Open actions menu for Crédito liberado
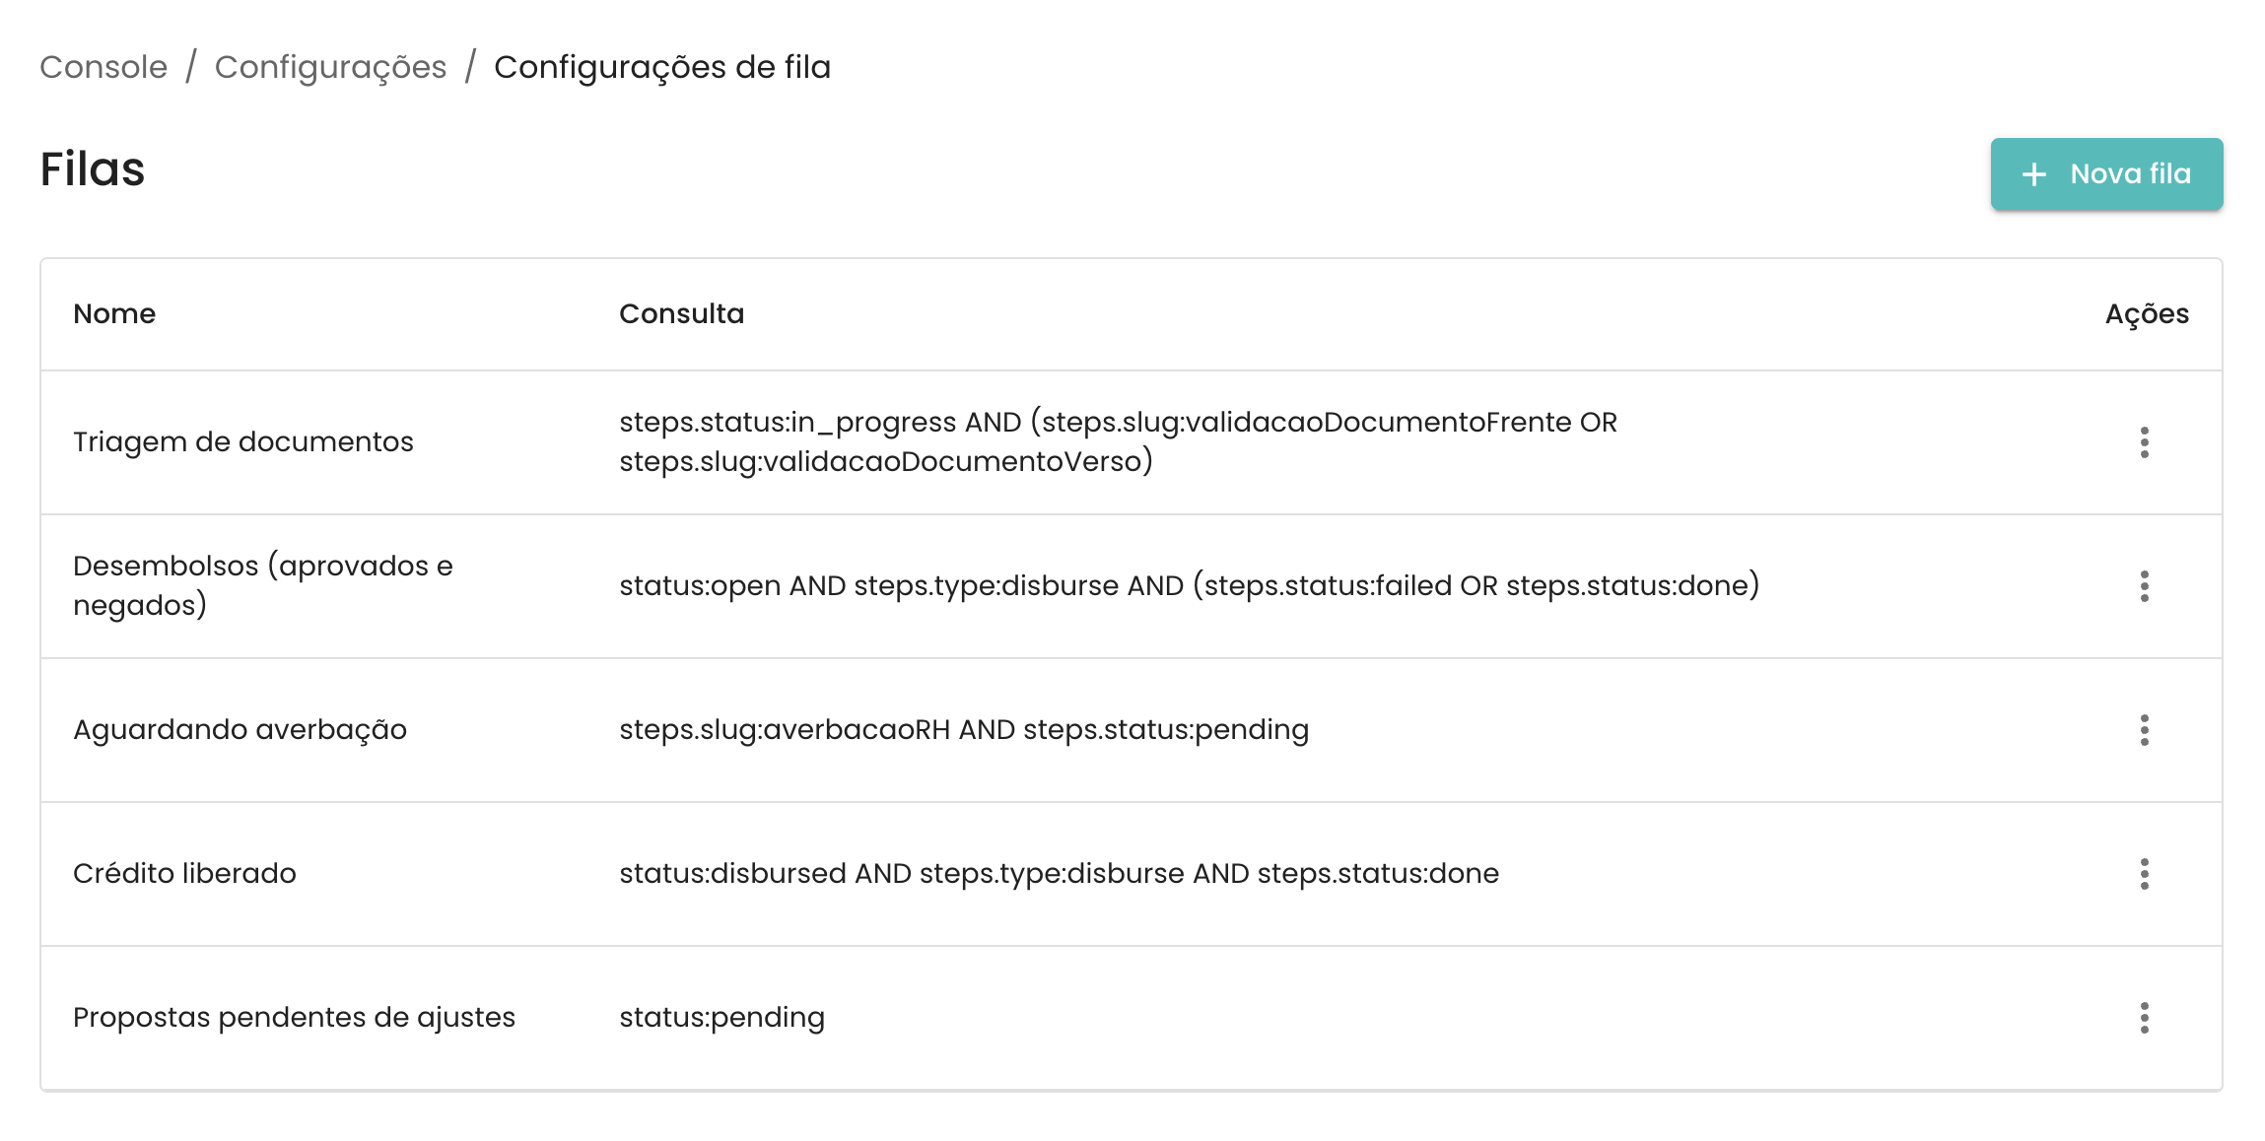The height and width of the screenshot is (1141, 2265). tap(2144, 874)
